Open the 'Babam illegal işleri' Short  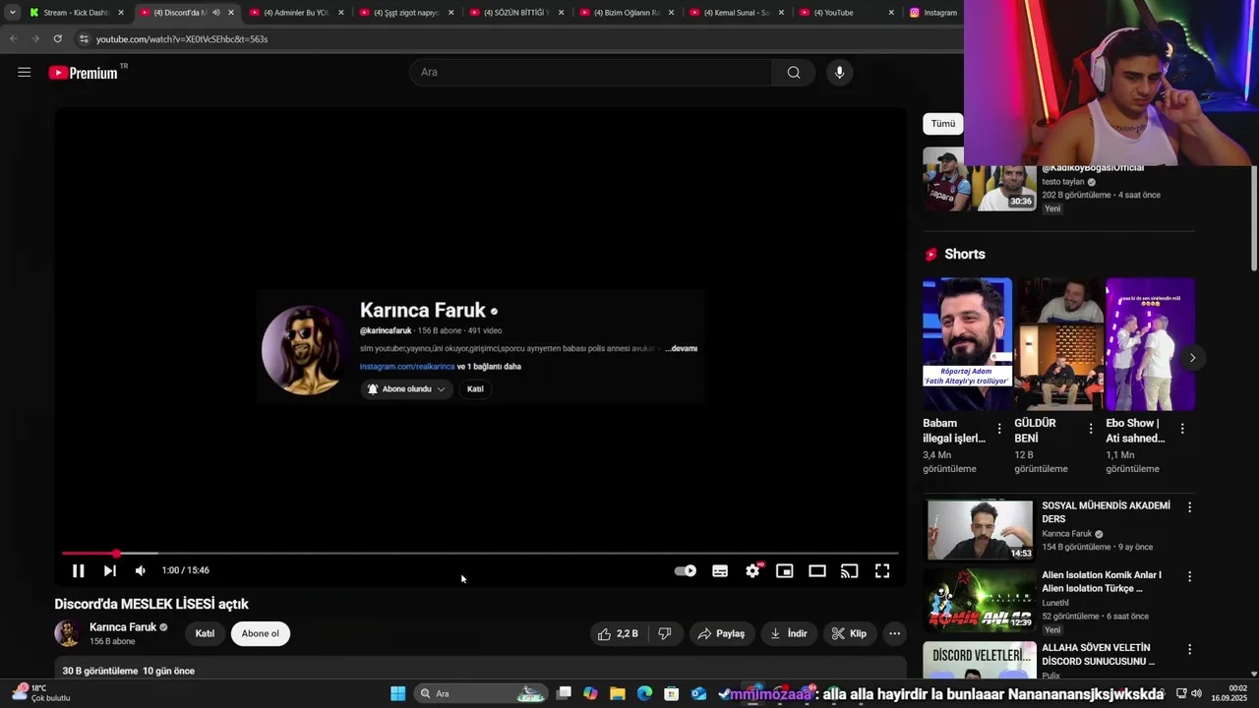click(967, 344)
